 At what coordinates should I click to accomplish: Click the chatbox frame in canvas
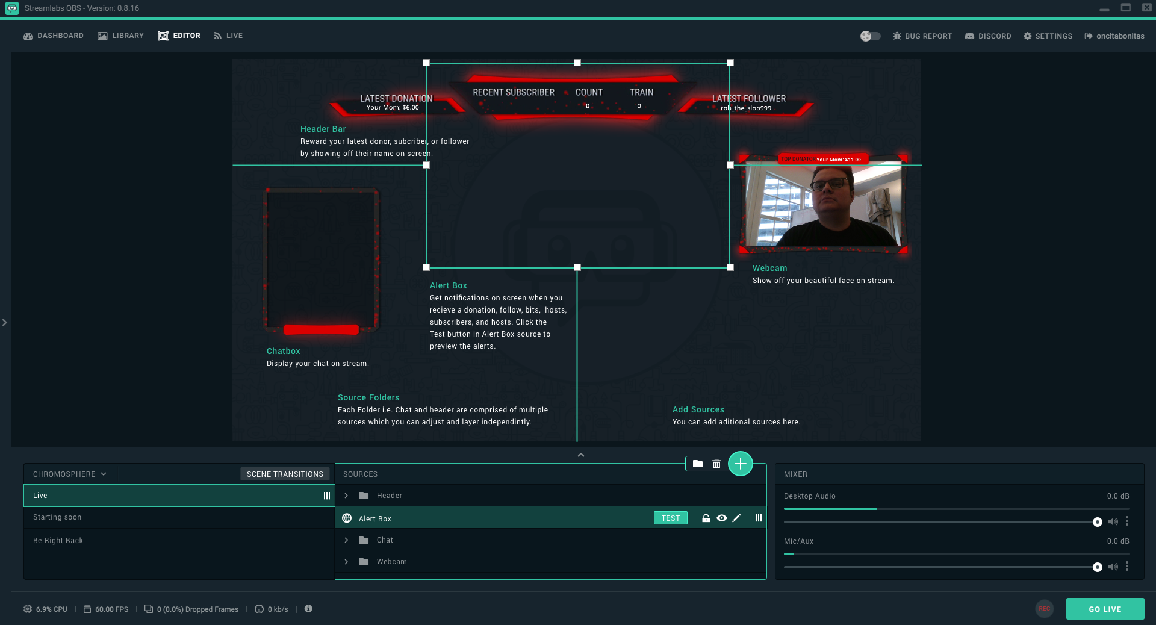pyautogui.click(x=321, y=260)
